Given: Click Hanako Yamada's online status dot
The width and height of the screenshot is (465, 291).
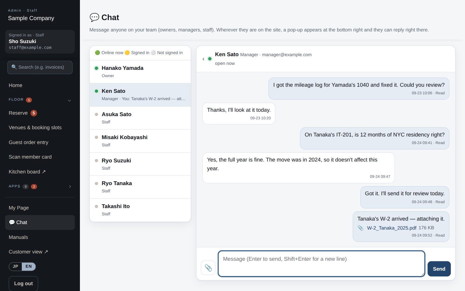Looking at the screenshot, I should (96, 68).
